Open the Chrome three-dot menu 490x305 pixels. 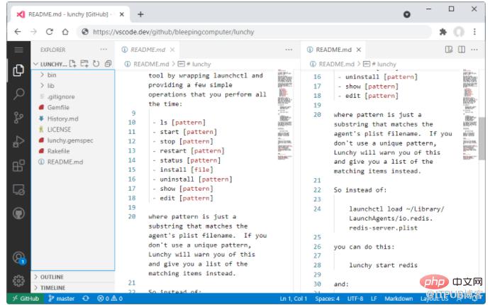pyautogui.click(x=474, y=31)
